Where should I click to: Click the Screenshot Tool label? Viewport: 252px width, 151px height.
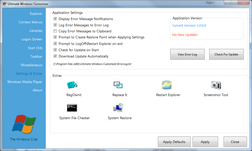216,95
